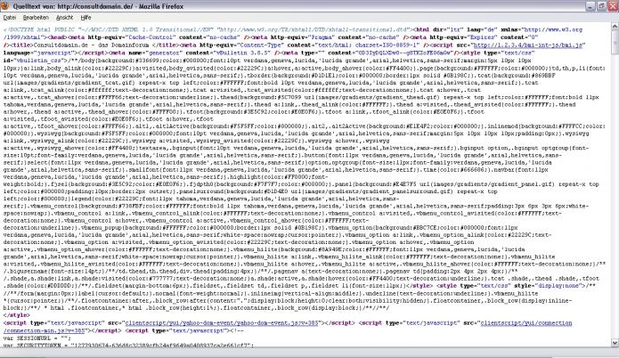The width and height of the screenshot is (619, 358).
Task: Open the Bearbeiten menu
Action: tap(36, 18)
